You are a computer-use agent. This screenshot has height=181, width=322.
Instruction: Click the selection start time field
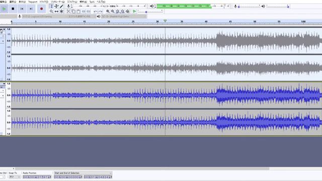pos(68,177)
